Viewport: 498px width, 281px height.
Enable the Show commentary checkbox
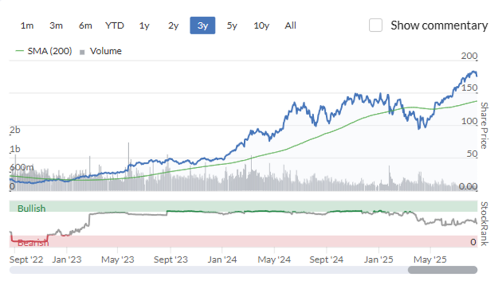[x=376, y=25]
